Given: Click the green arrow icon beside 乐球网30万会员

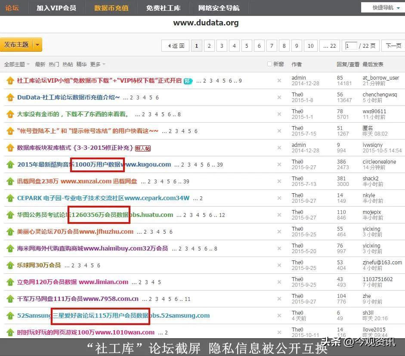Looking at the screenshot, I should 10,265.
